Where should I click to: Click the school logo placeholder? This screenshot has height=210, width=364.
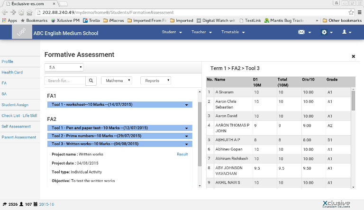point(21,33)
